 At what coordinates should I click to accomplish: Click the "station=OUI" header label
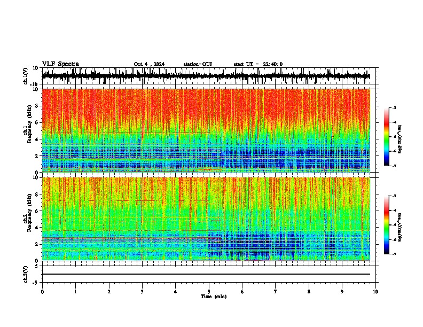coord(198,64)
